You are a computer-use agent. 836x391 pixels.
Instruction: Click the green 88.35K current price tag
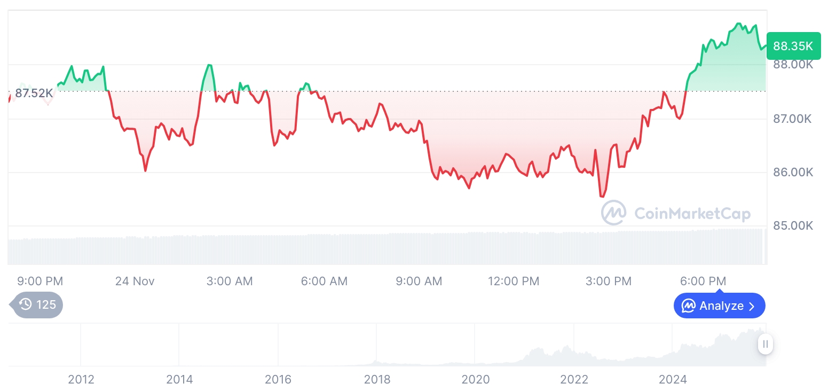click(x=793, y=46)
